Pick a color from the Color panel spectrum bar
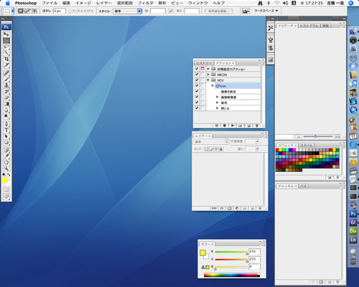Image resolution: width=359 pixels, height=287 pixels. click(x=232, y=275)
